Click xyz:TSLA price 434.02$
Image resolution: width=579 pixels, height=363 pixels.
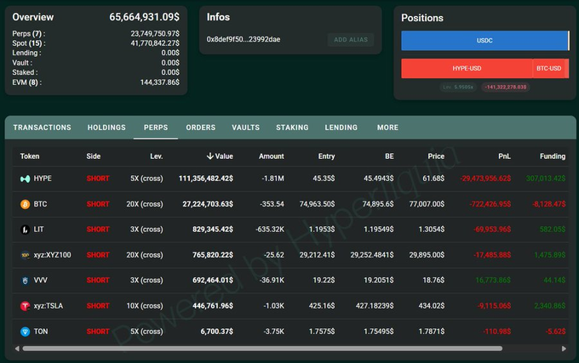click(432, 306)
